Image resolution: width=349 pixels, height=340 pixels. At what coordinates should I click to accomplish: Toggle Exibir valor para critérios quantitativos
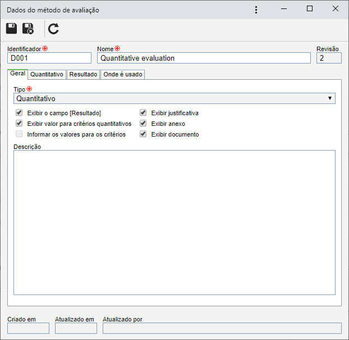19,123
